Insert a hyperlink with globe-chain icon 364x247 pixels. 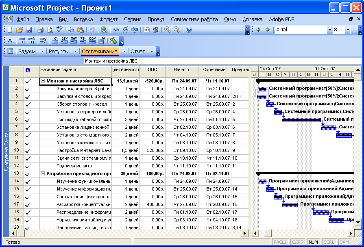[x=104, y=30]
